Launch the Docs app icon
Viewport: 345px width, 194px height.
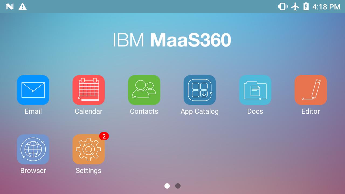pos(255,90)
